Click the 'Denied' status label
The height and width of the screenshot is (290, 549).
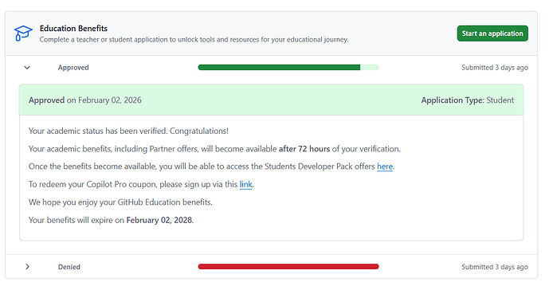point(69,267)
